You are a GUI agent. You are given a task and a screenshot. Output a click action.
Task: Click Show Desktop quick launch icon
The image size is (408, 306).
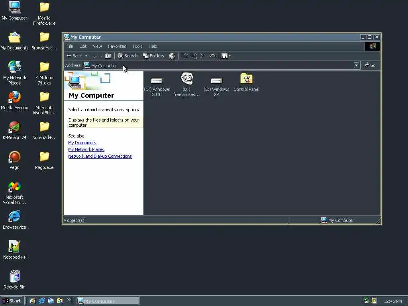tap(32, 301)
